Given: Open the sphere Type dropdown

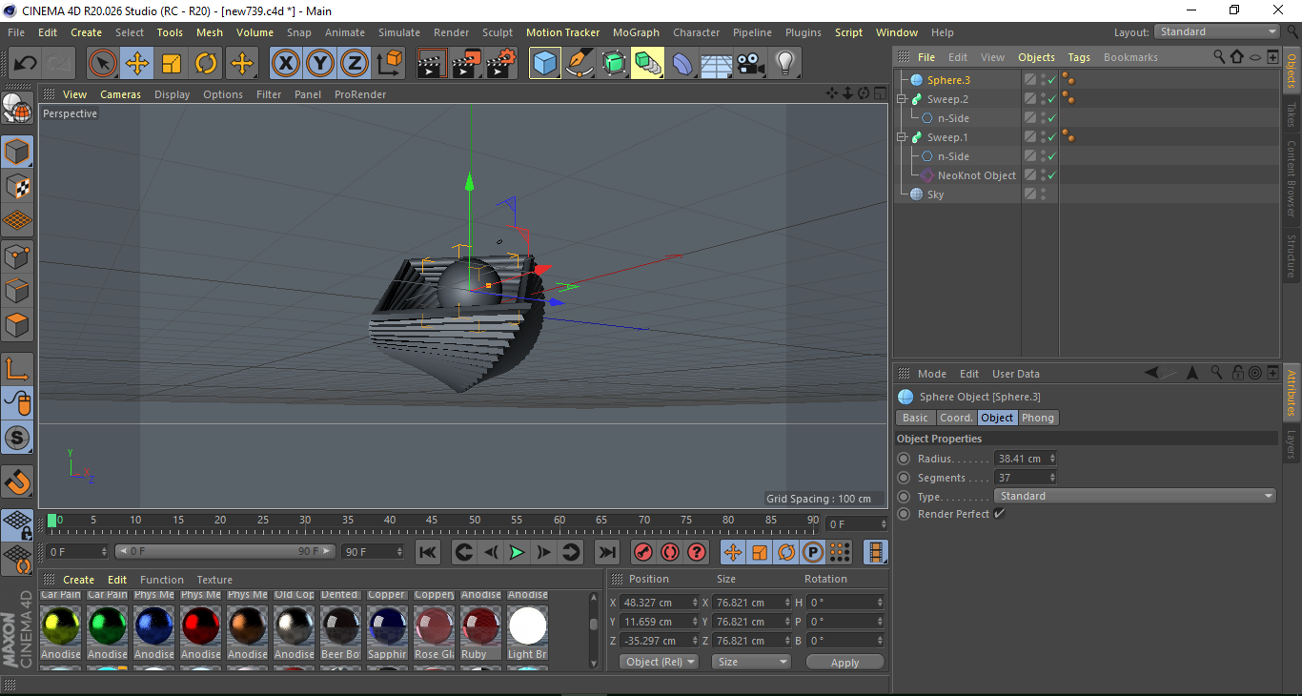Looking at the screenshot, I should 1134,496.
